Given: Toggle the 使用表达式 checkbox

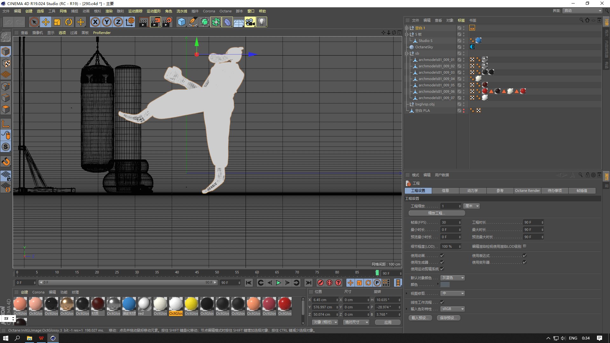Looking at the screenshot, I should [x=525, y=256].
